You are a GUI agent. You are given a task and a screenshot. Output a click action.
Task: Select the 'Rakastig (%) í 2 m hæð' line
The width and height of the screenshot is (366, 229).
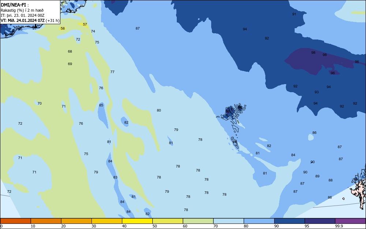tap(22, 10)
